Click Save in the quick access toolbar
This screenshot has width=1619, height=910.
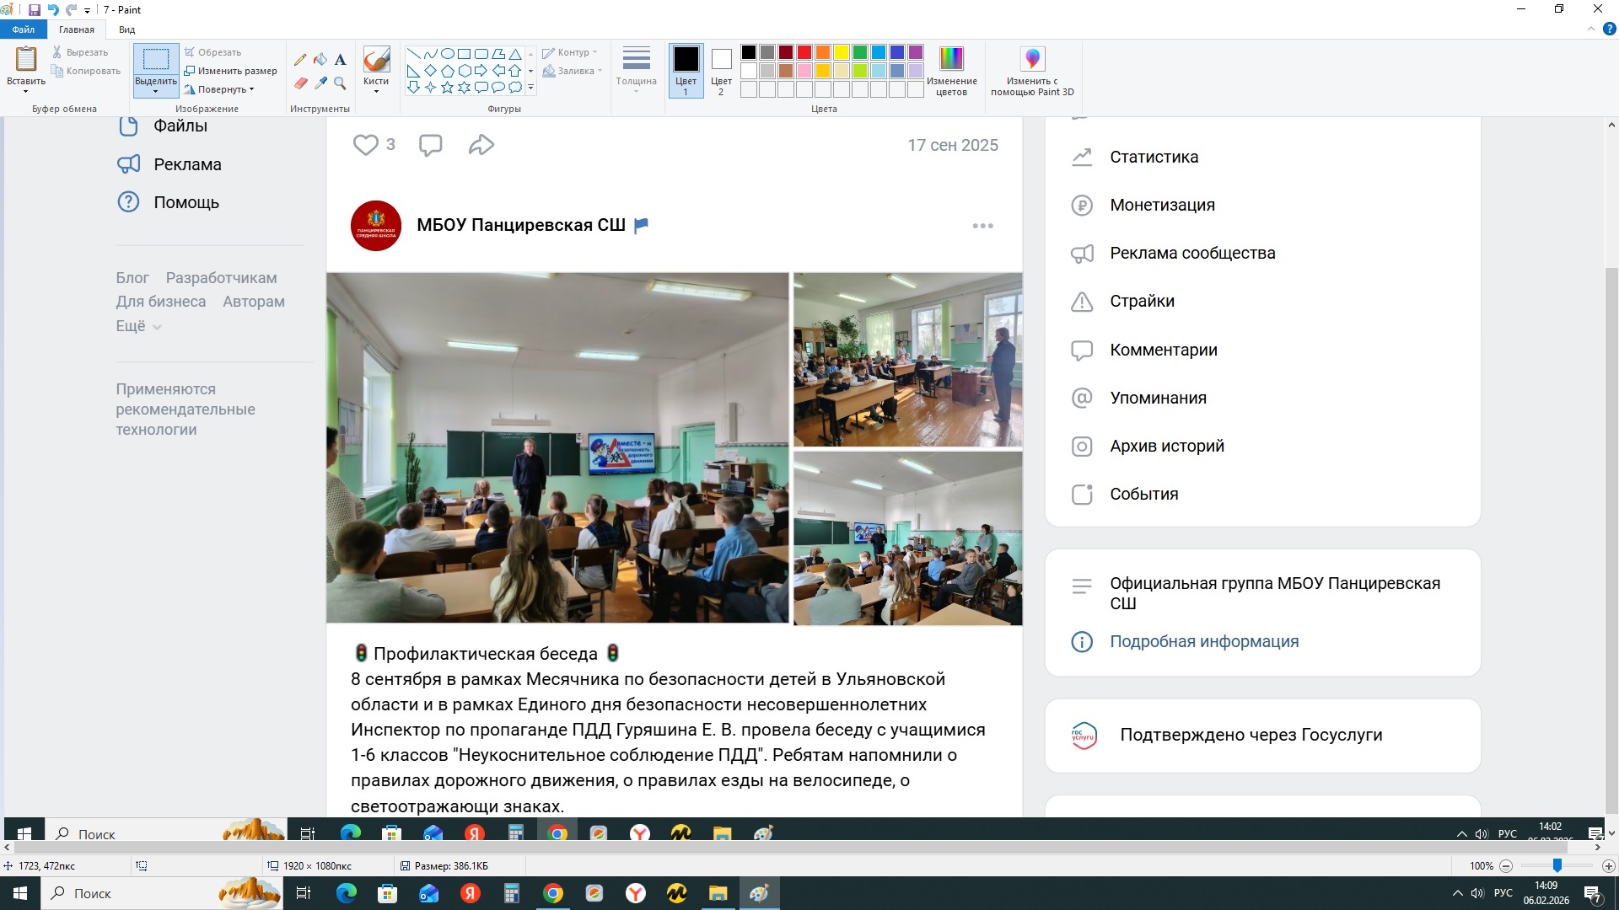tap(34, 9)
